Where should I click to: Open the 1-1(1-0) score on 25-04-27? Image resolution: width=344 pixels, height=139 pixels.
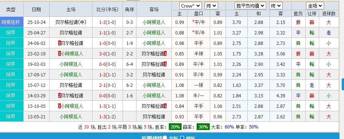(x=108, y=33)
